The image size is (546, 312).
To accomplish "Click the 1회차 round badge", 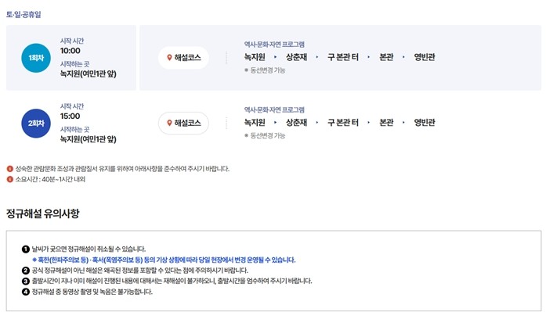I will point(36,58).
